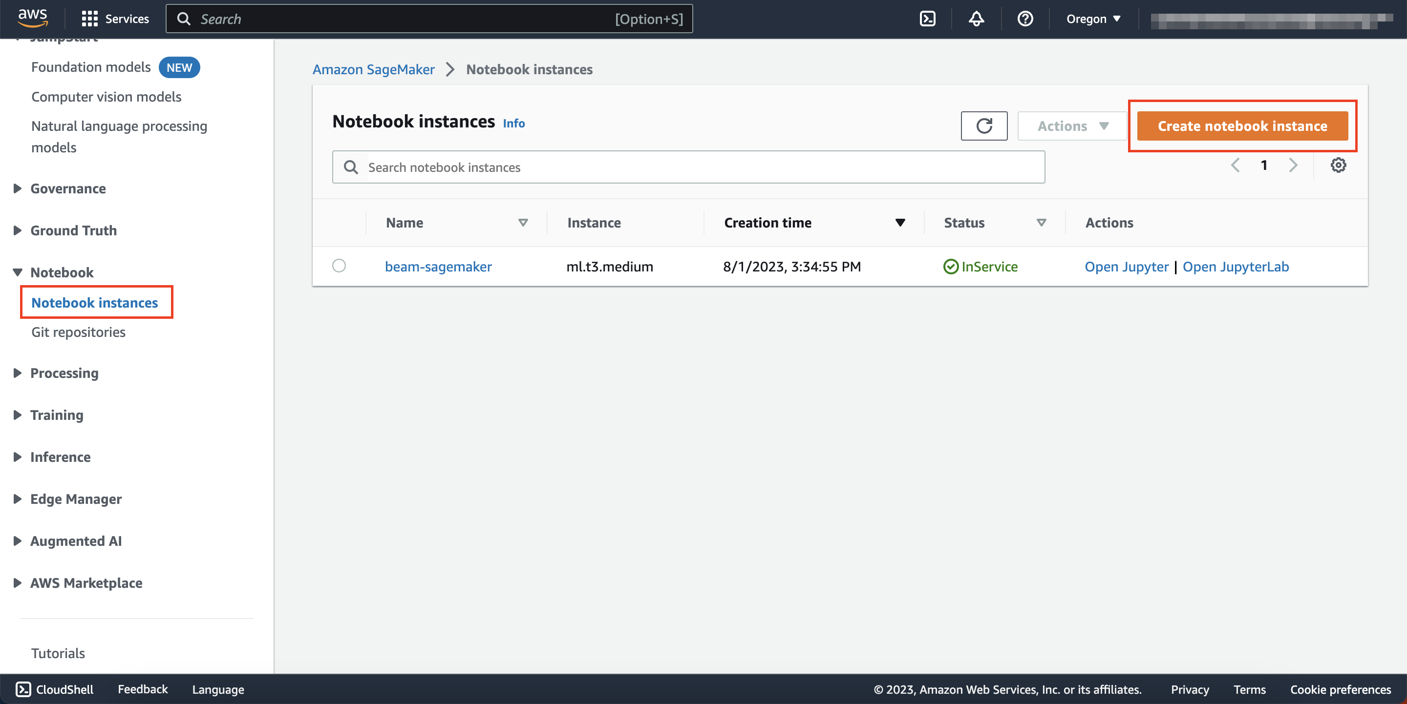Navigate to Amazon SageMaker breadcrumb
The height and width of the screenshot is (704, 1407).
[373, 69]
